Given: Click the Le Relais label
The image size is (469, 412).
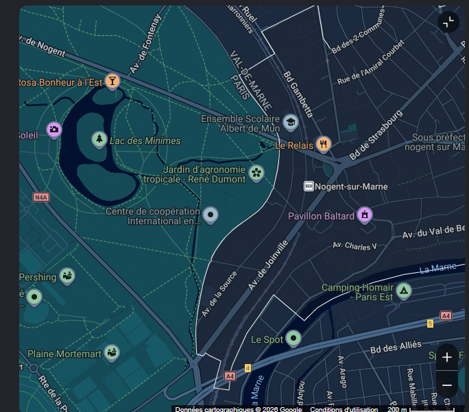Looking at the screenshot, I should tap(293, 145).
